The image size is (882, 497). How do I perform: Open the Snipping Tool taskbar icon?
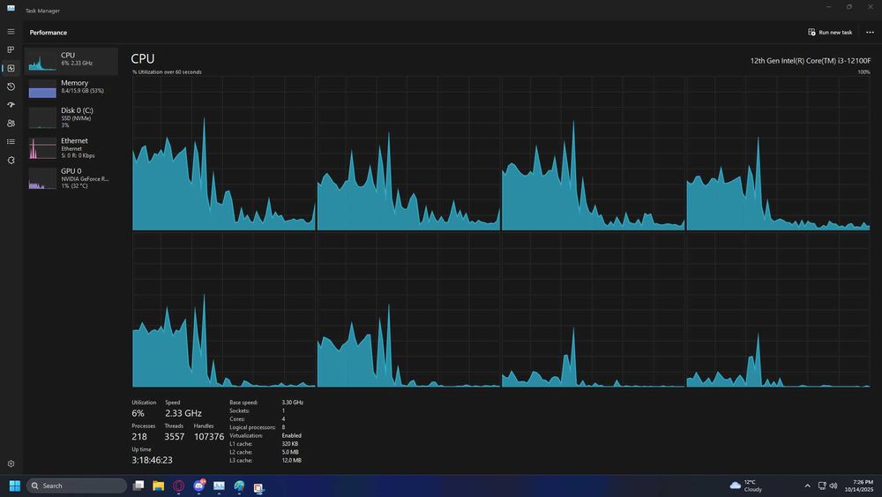258,487
